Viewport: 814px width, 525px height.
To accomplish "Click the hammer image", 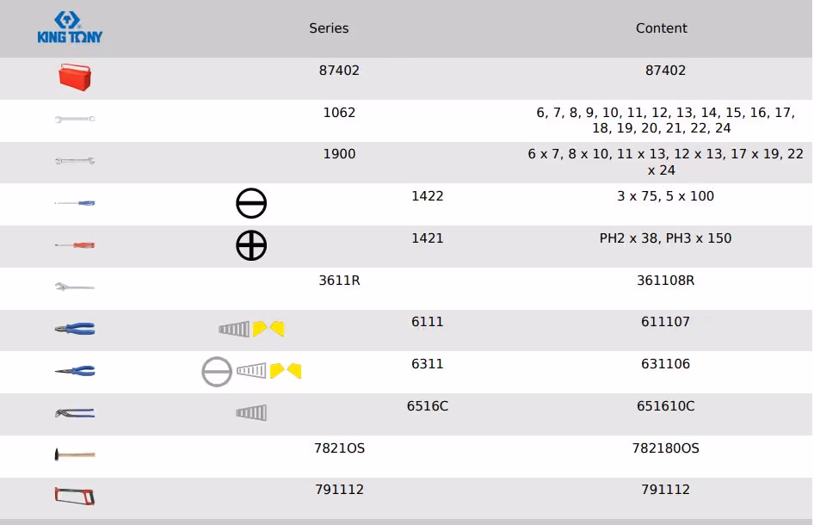I will [x=75, y=454].
